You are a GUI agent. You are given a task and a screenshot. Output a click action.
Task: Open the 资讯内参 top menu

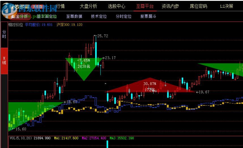[170, 6]
